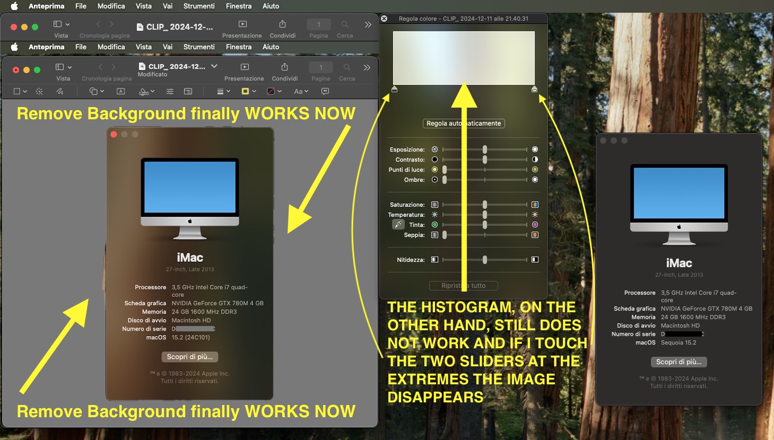The width and height of the screenshot is (774, 440).
Task: Open the Signature menu in the markup toolbar
Action: coord(146,91)
